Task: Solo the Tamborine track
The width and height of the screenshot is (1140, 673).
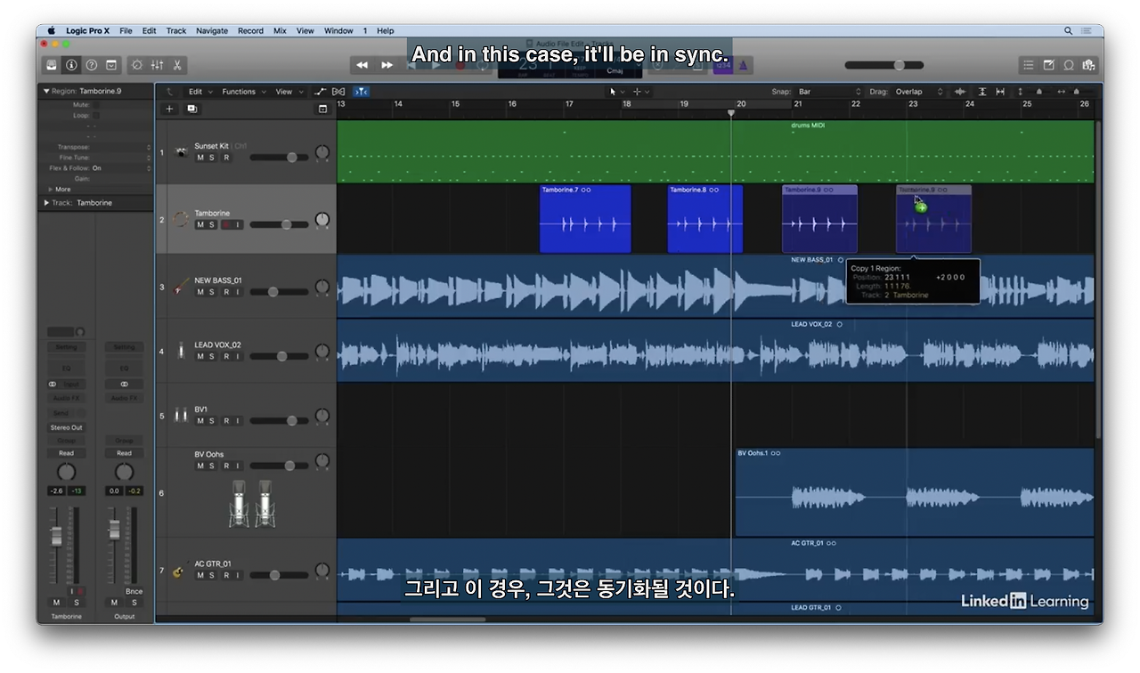Action: coord(212,224)
